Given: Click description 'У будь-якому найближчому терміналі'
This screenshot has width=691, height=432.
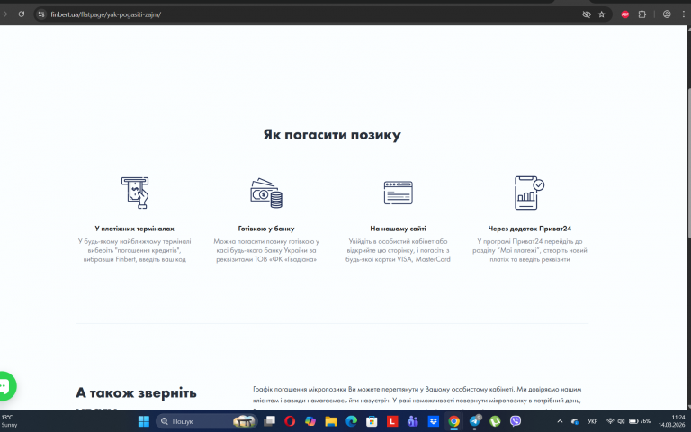Looking at the screenshot, I should (x=134, y=250).
